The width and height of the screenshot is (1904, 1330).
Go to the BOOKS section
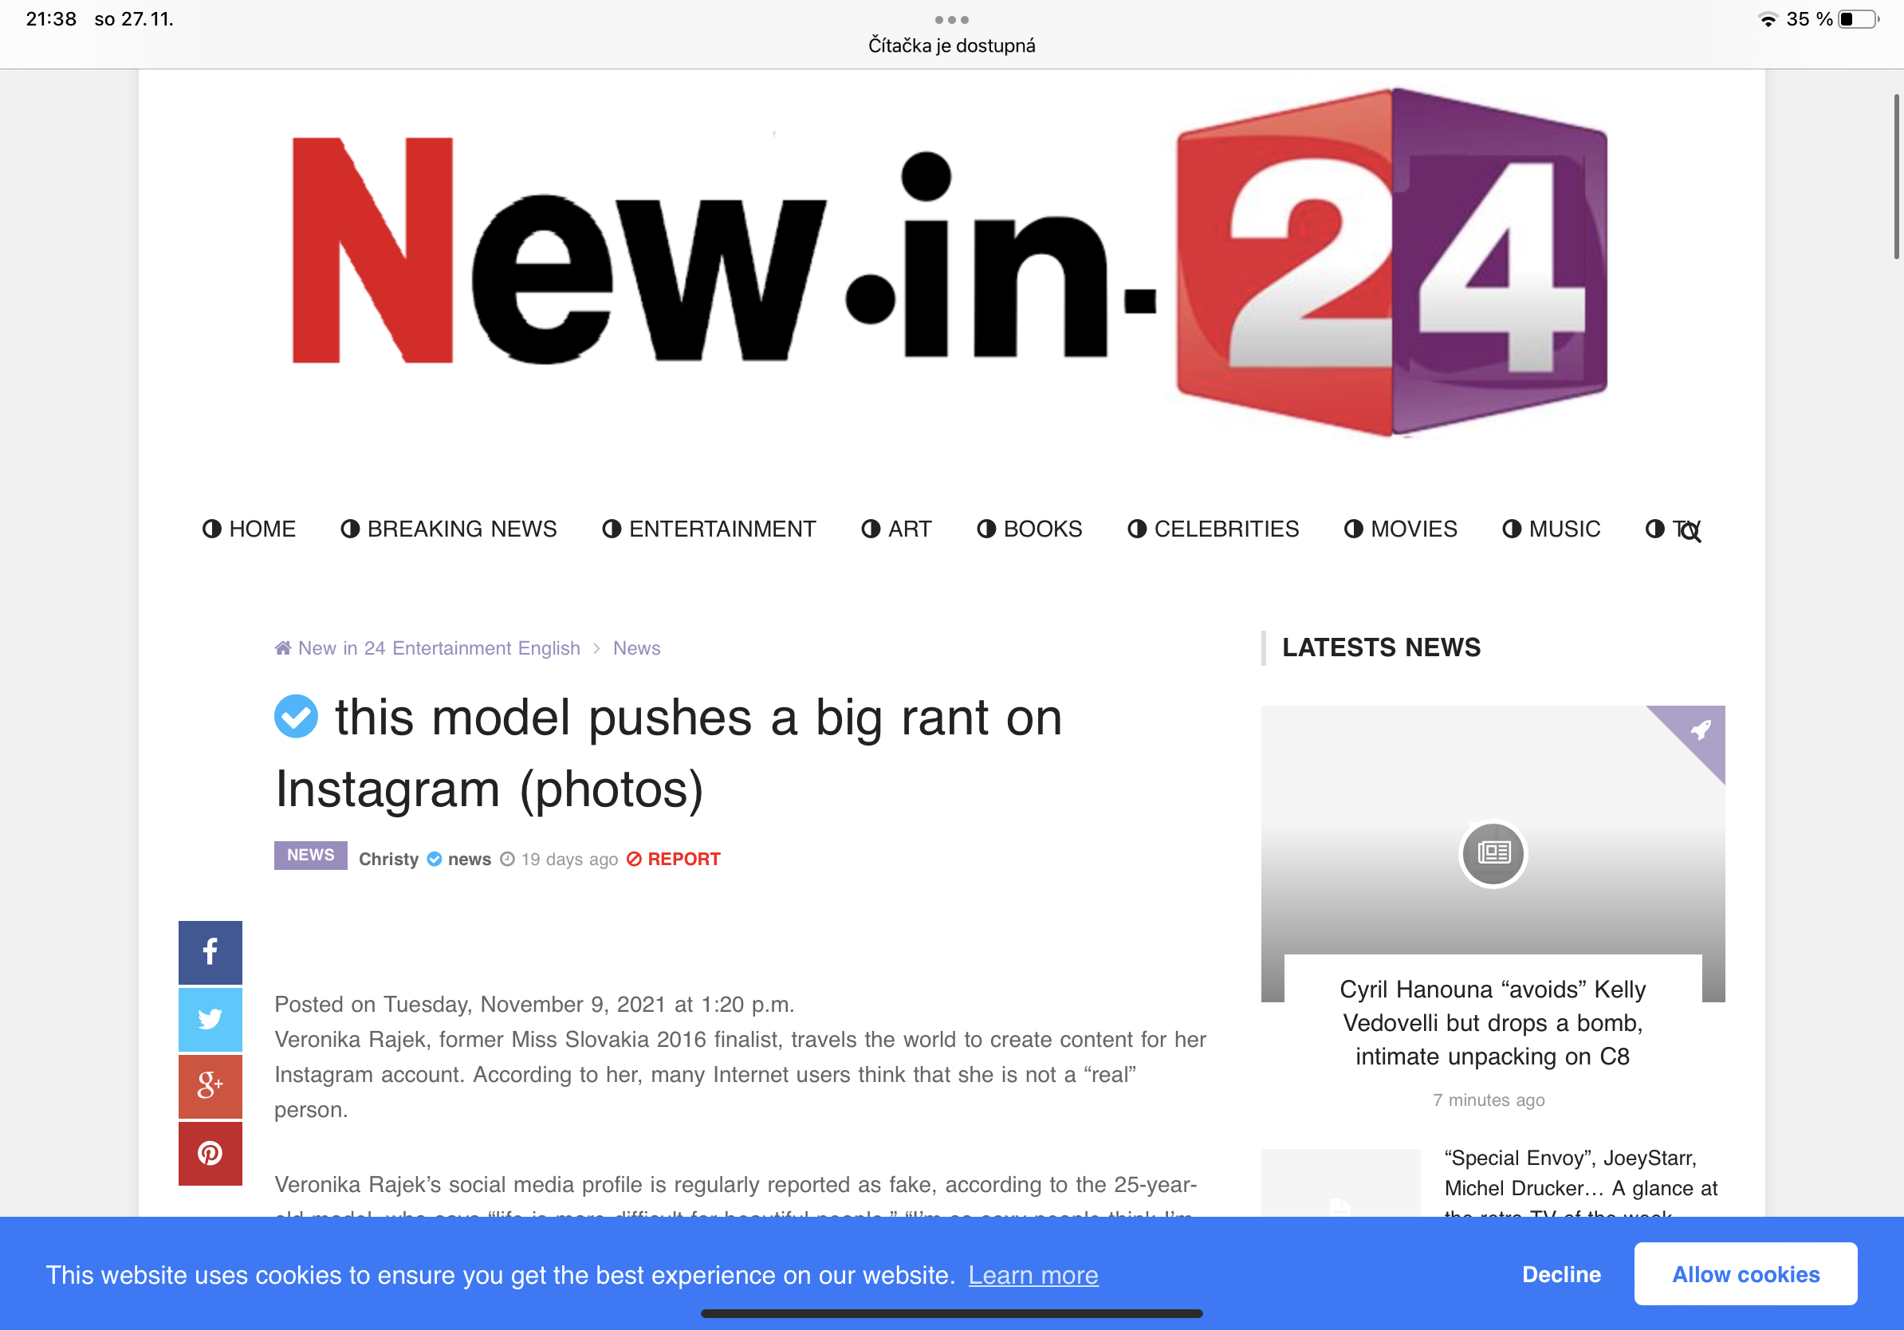click(1029, 529)
